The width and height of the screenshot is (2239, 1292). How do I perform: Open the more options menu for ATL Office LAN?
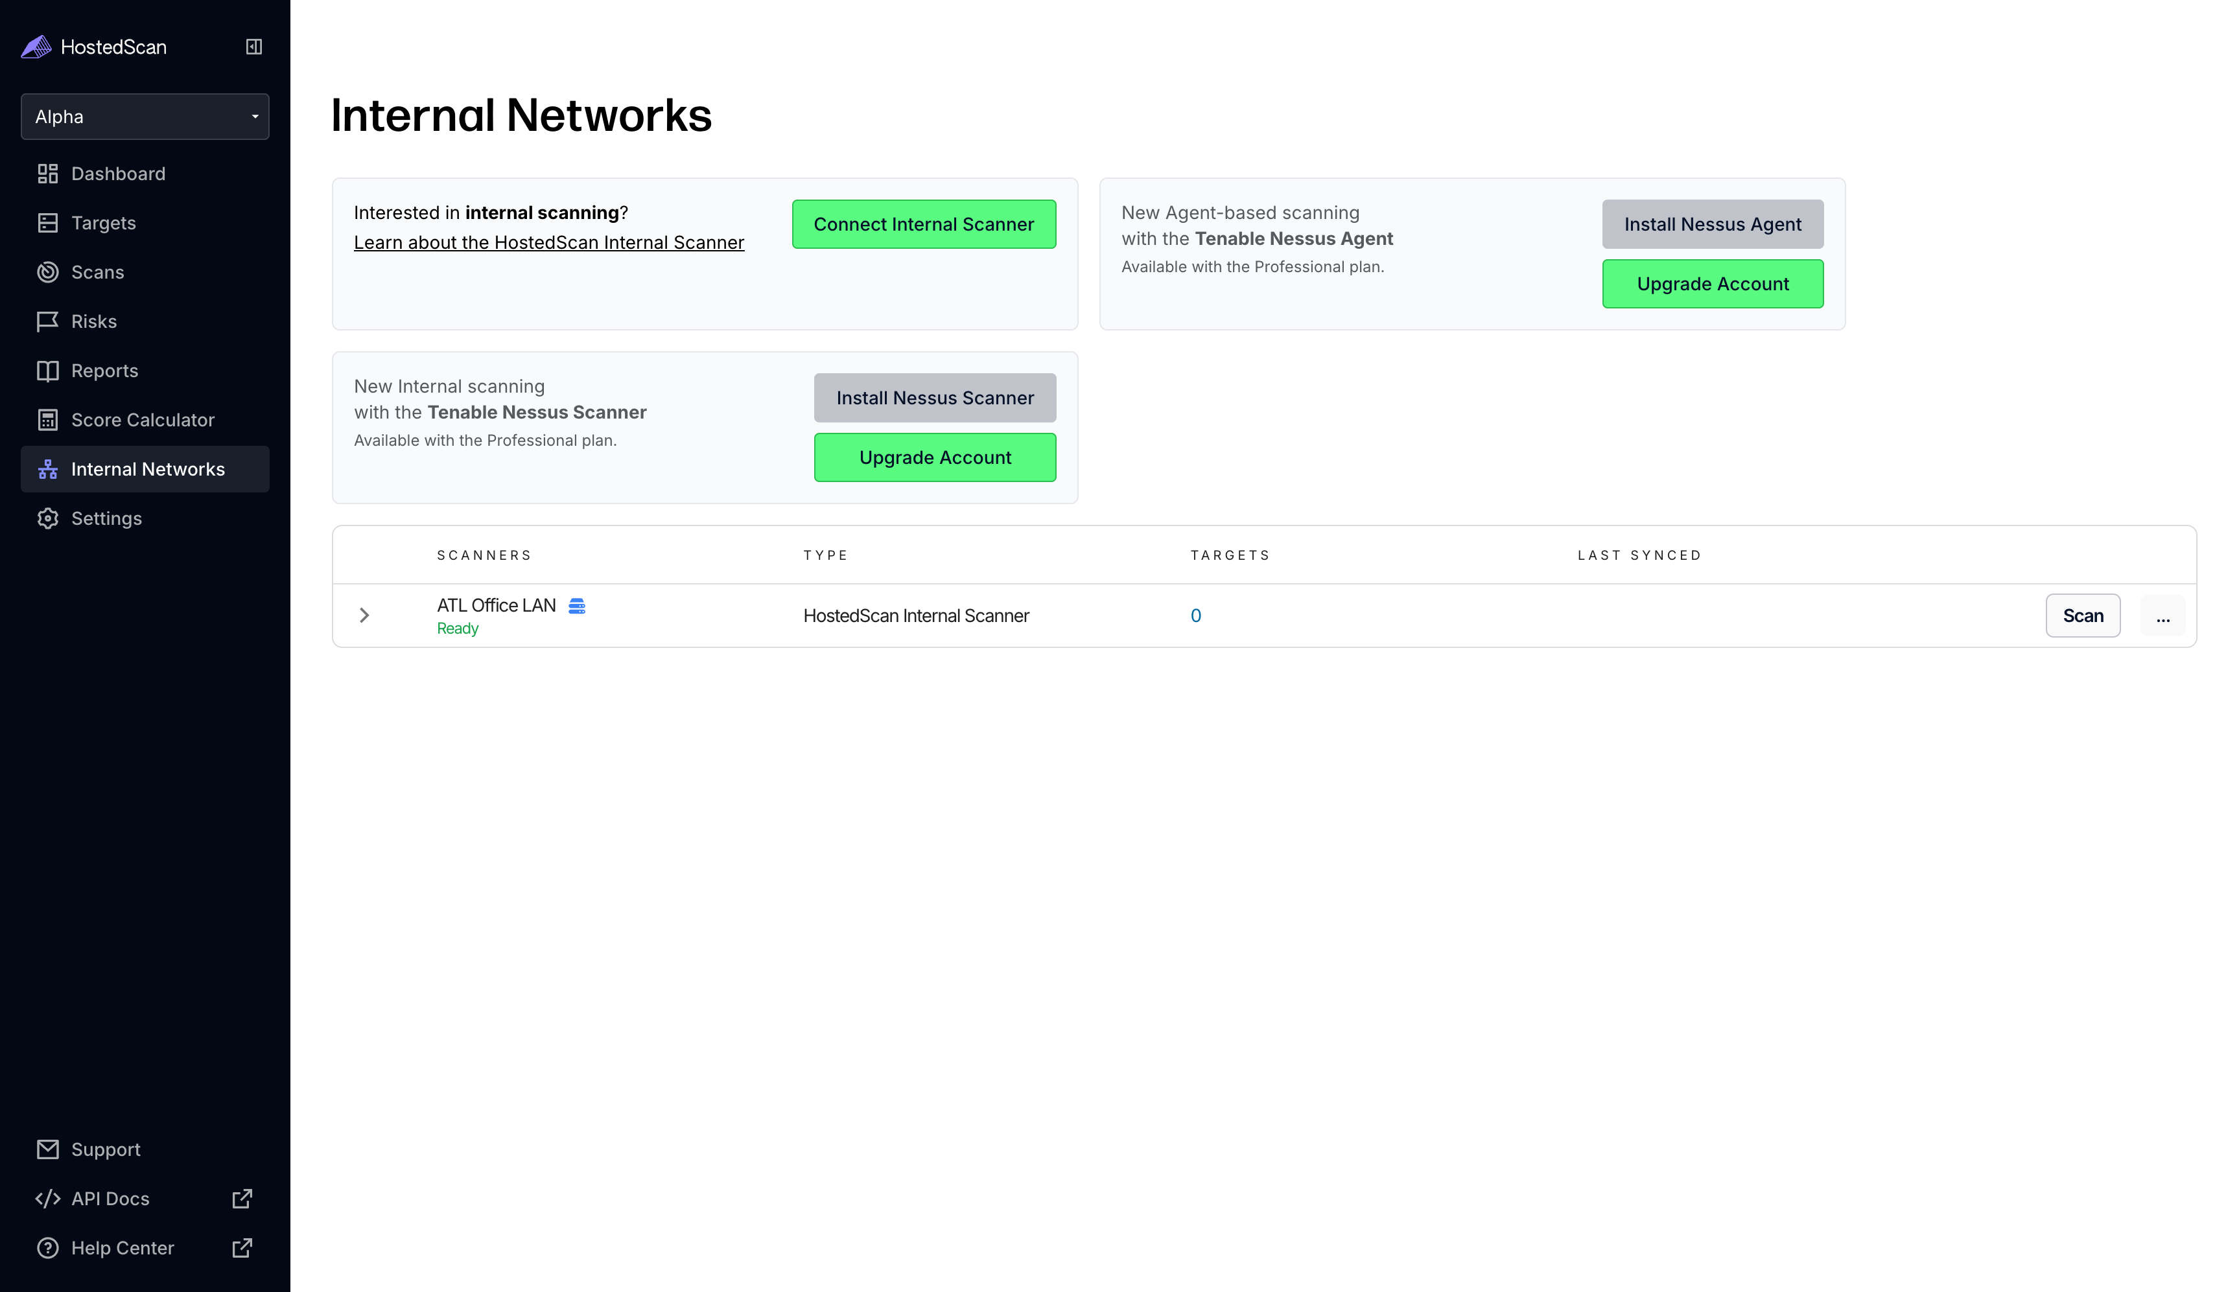2163,616
